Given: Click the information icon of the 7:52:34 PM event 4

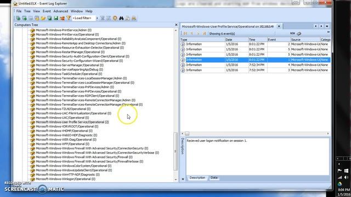Looking at the screenshot, I should tap(183, 65).
